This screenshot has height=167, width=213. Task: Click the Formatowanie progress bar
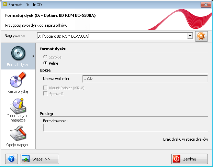click(125, 128)
